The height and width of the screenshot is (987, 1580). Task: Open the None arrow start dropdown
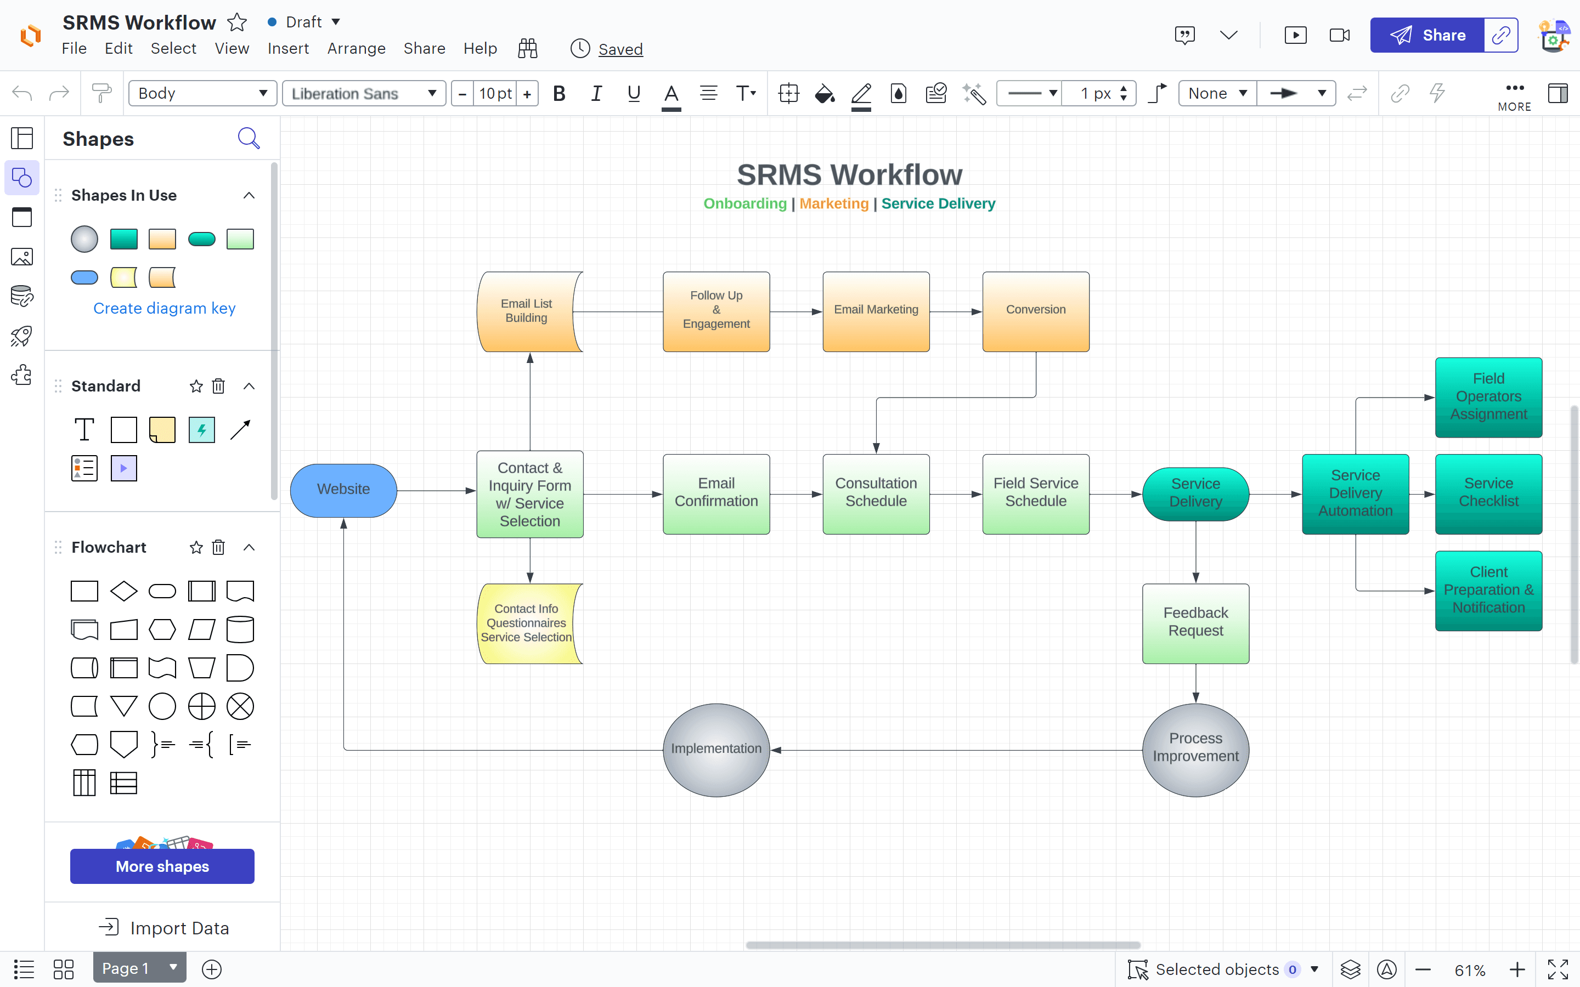[x=1218, y=93]
